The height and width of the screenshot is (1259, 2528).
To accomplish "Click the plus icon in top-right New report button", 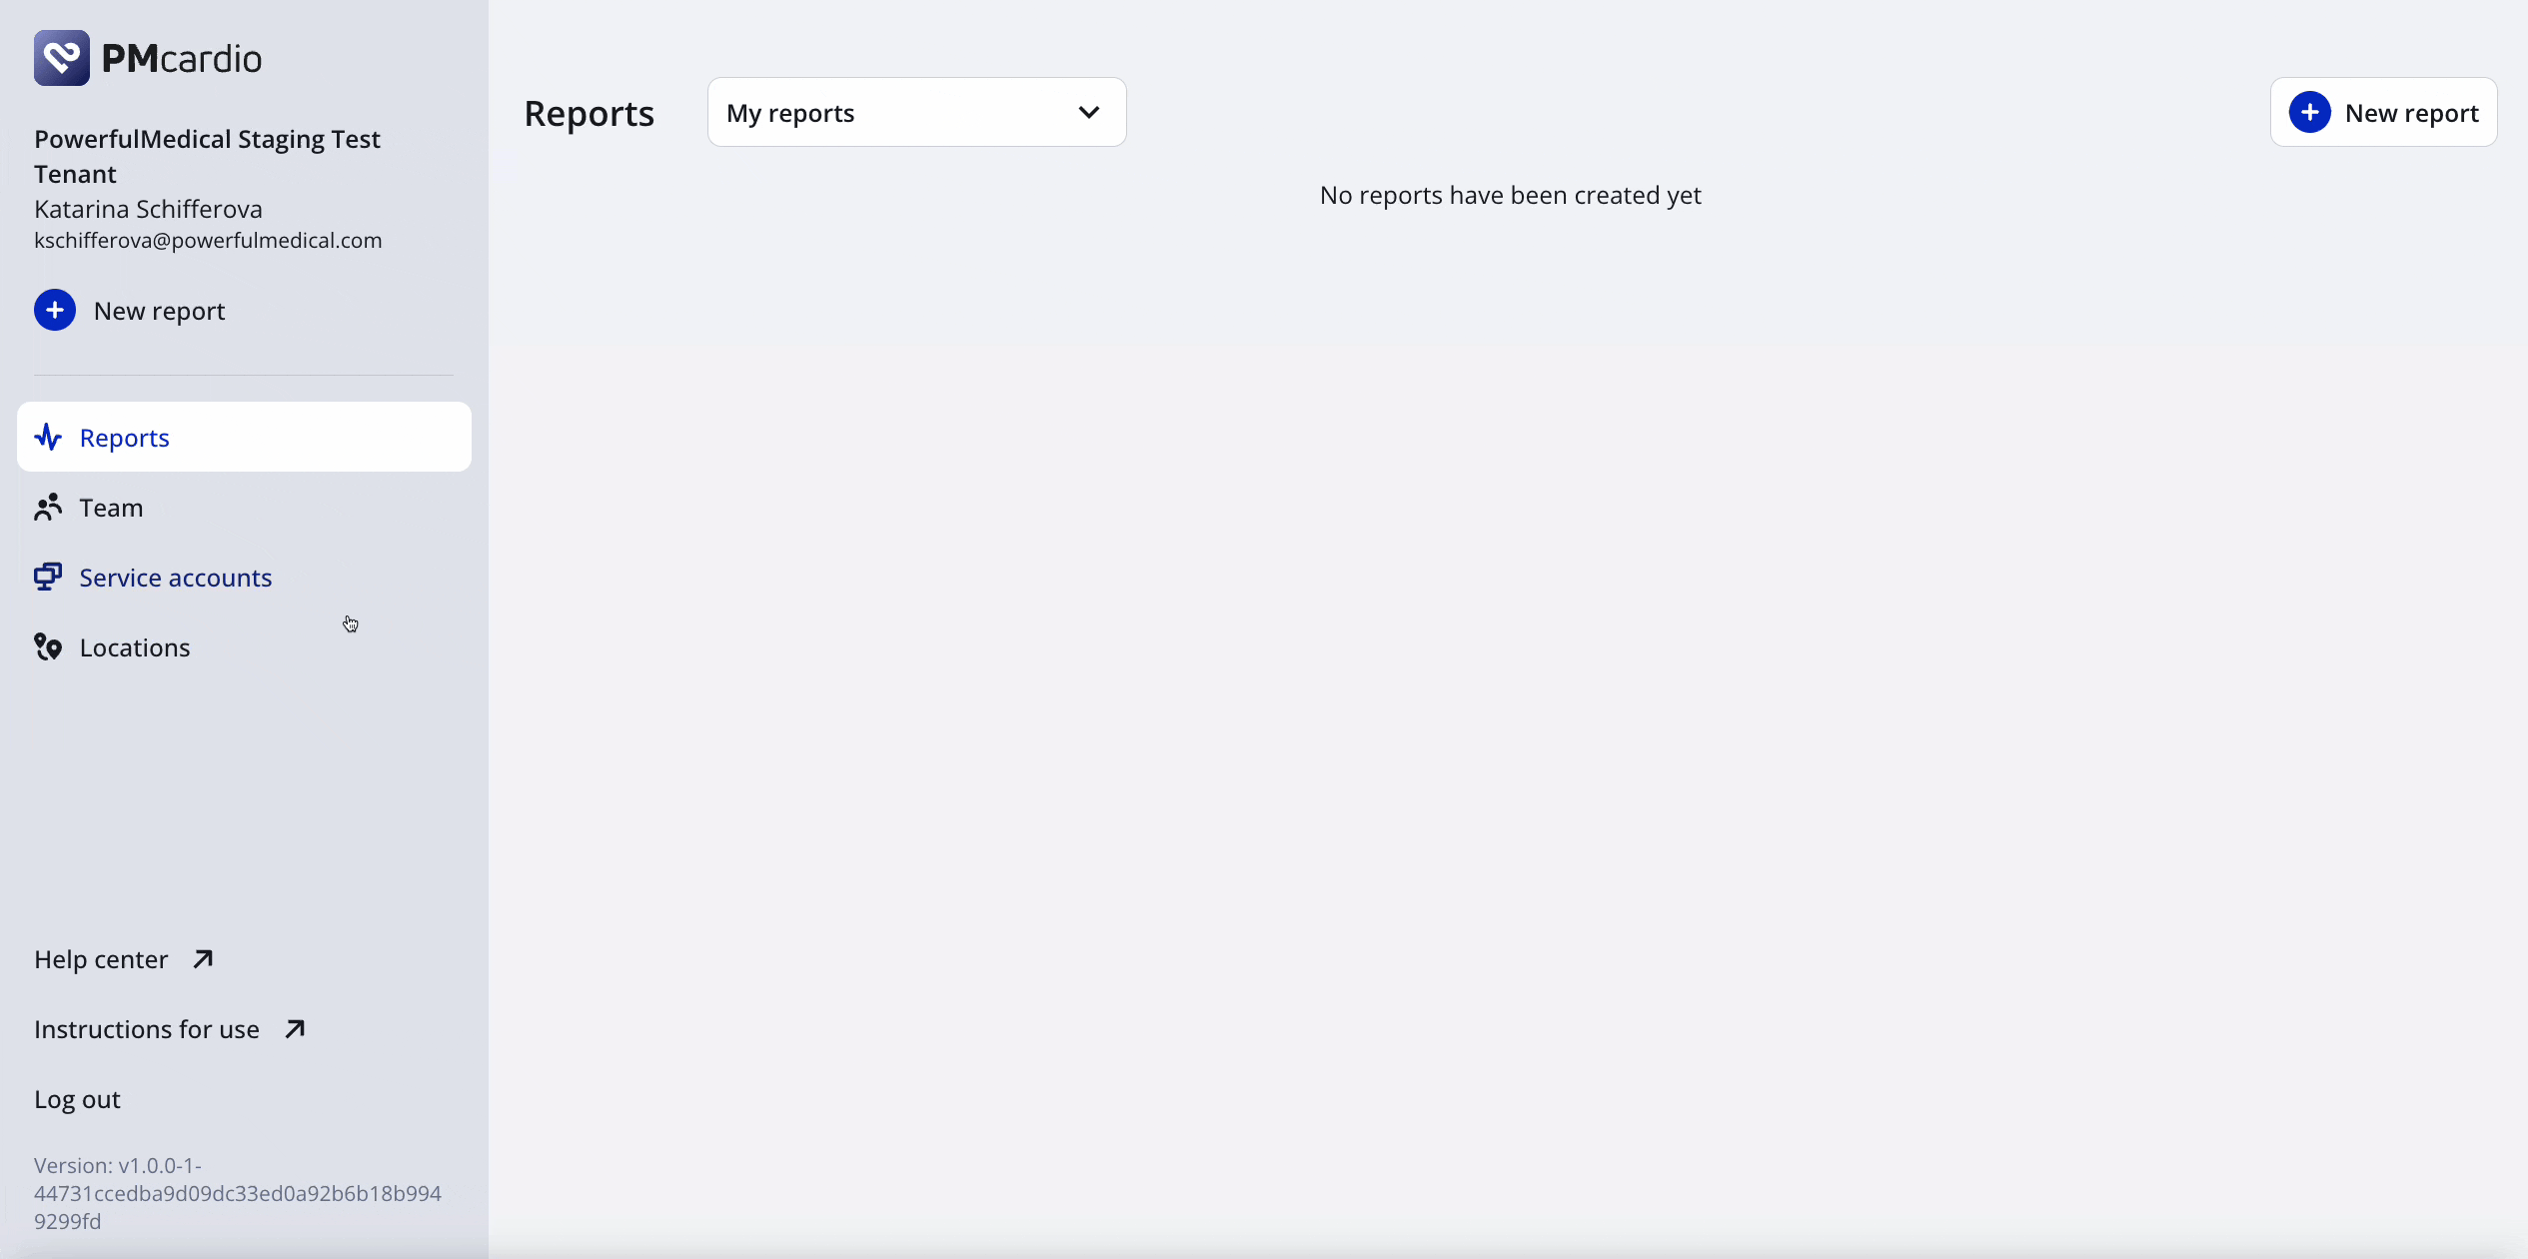I will [x=2310, y=113].
